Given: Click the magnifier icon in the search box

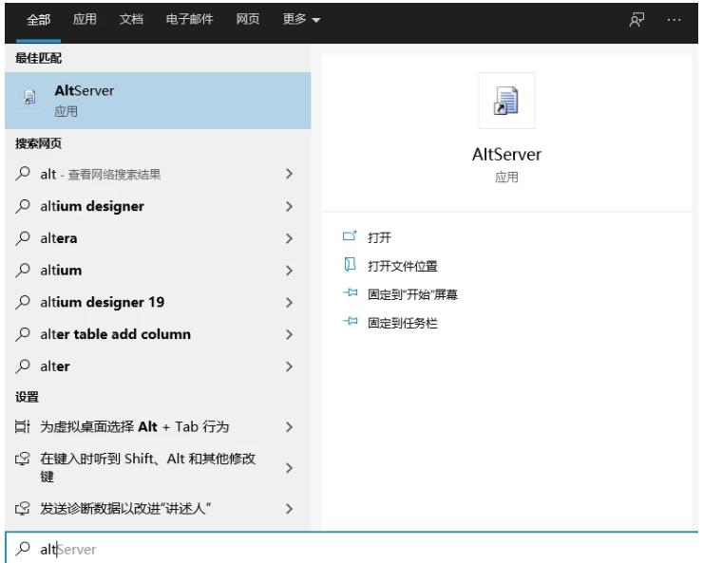Looking at the screenshot, I should [x=23, y=549].
